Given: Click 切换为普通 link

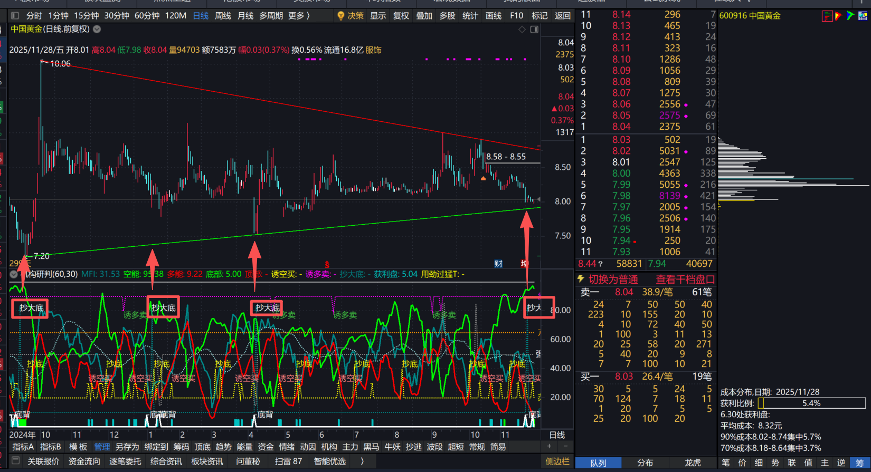Looking at the screenshot, I should pos(613,280).
